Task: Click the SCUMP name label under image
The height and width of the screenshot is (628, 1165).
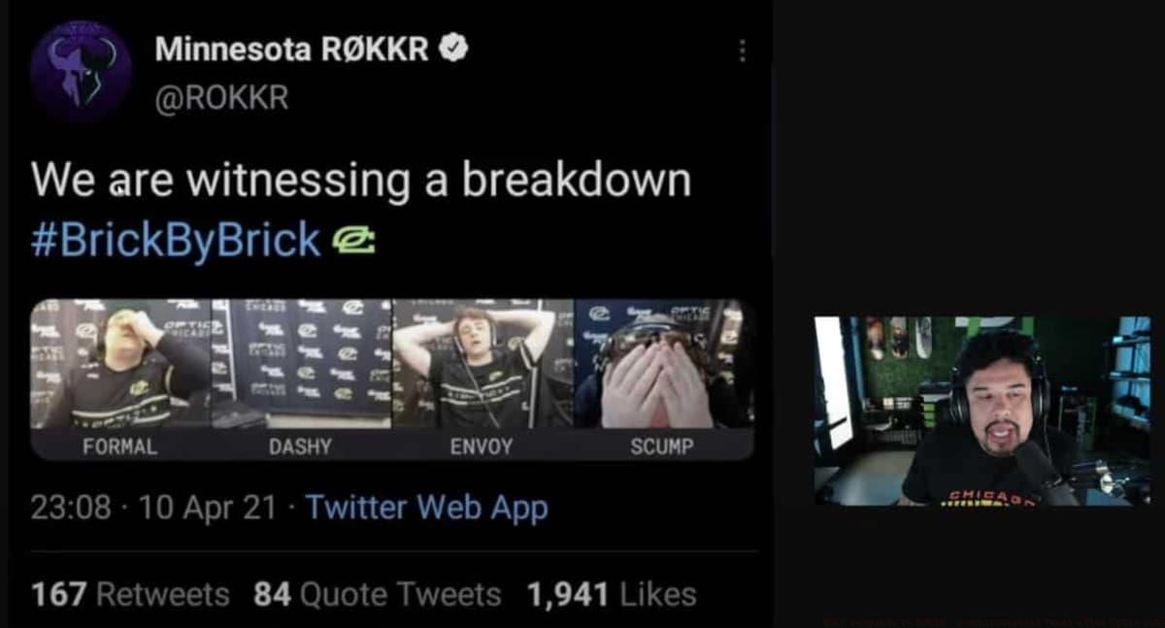Action: [x=662, y=446]
